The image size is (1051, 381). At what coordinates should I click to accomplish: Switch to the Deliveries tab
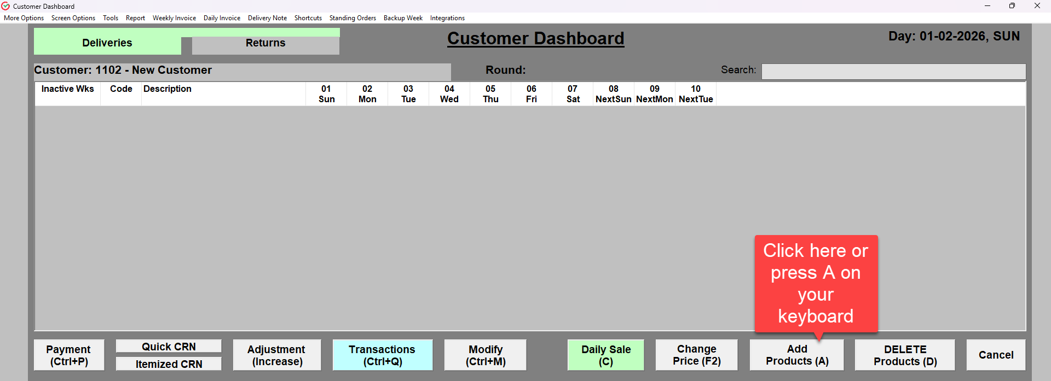click(107, 43)
